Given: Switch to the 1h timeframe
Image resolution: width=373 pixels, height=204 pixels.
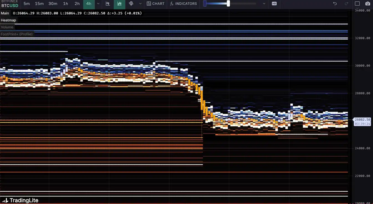Looking at the screenshot, I should pos(65,4).
